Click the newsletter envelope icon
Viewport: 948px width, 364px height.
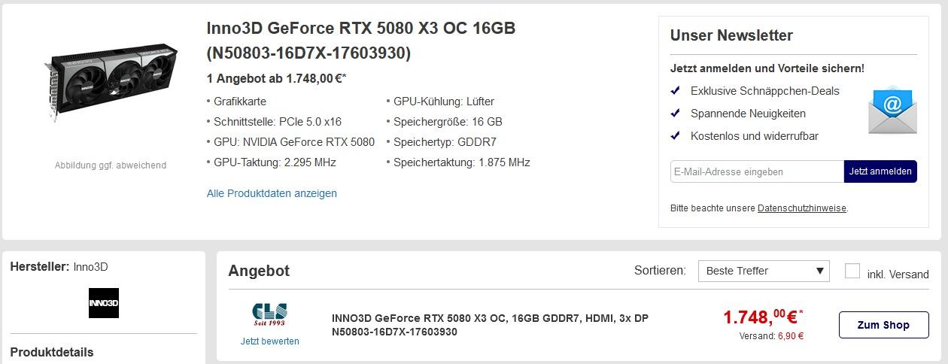tap(892, 111)
